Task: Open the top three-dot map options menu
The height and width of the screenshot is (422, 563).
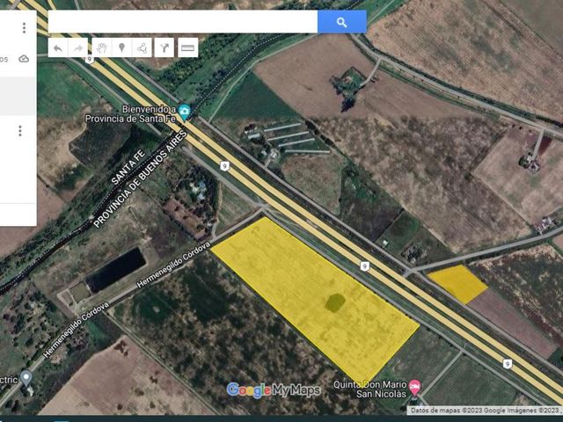Action: tap(24, 28)
